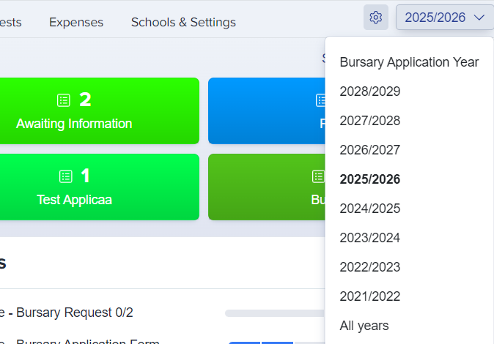Click list icon on Awaiting Information card
Screen dimensions: 494x344
[64, 100]
